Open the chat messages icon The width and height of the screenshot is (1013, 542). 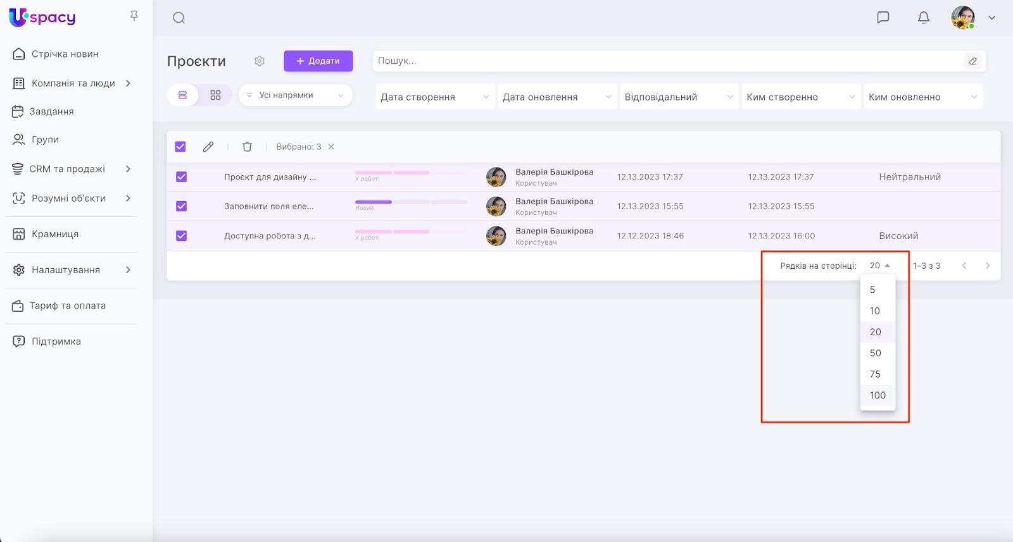tap(883, 18)
